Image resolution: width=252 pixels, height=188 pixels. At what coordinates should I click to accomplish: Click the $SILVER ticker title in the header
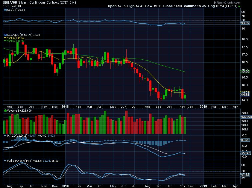(x=10, y=3)
